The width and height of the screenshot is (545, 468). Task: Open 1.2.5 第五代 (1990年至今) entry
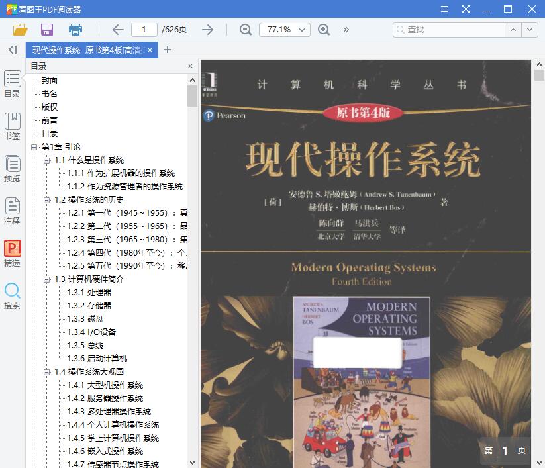(127, 266)
